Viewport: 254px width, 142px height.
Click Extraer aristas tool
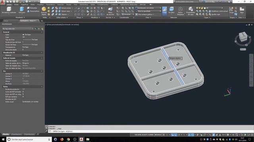(x=65, y=8)
